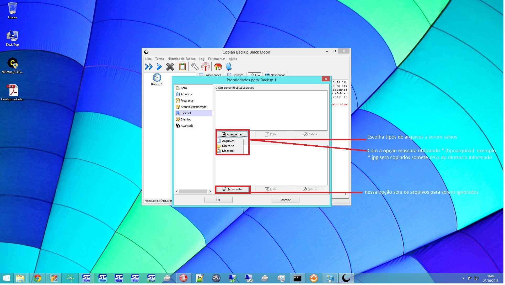This screenshot has width=505, height=285.
Task: Select the Backup 1 task clock icon
Action: point(157,78)
